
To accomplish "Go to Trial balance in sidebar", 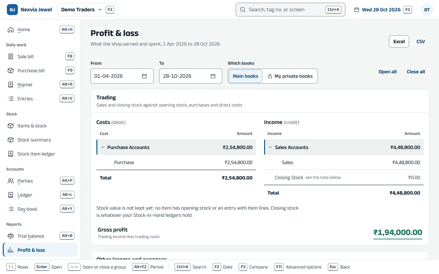I will click(x=40, y=236).
